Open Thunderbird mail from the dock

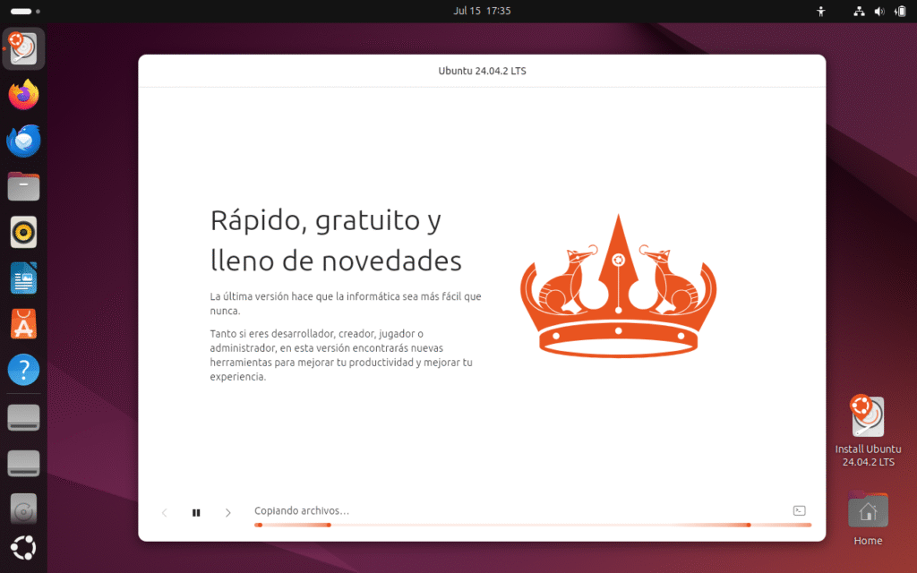tap(23, 141)
